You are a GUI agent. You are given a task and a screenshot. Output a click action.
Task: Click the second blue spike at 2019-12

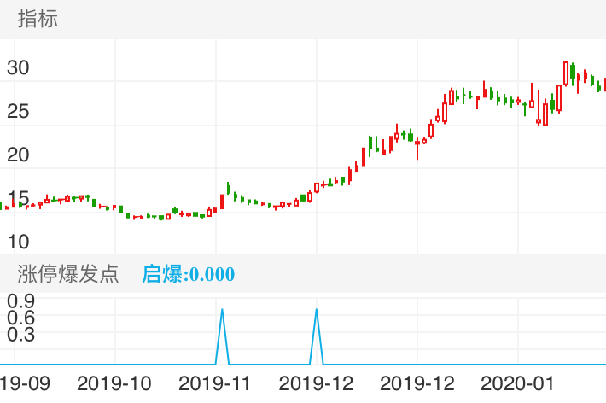click(317, 336)
